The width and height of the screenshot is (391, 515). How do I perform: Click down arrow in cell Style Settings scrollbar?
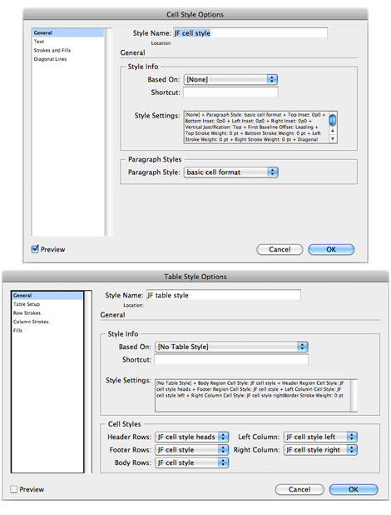tap(332, 138)
